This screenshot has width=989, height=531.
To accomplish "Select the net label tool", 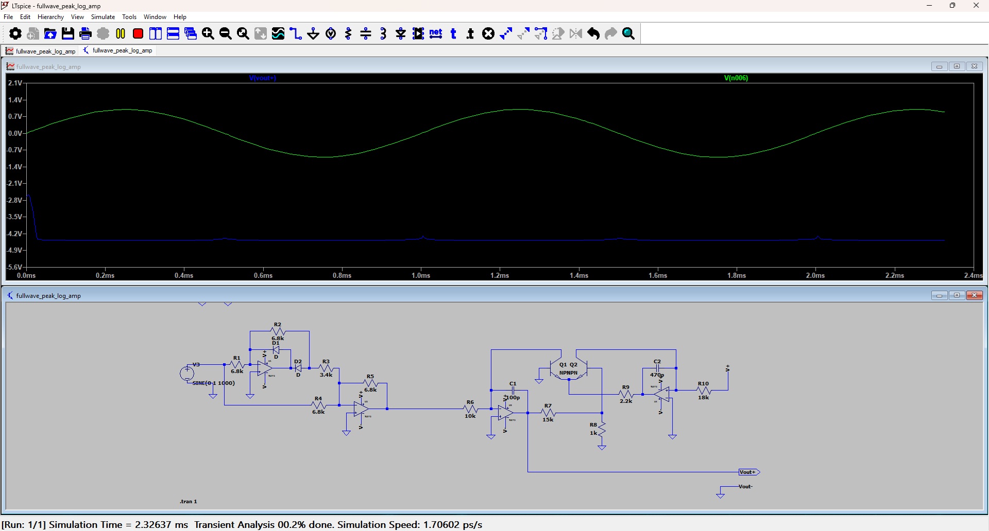I will pos(436,34).
